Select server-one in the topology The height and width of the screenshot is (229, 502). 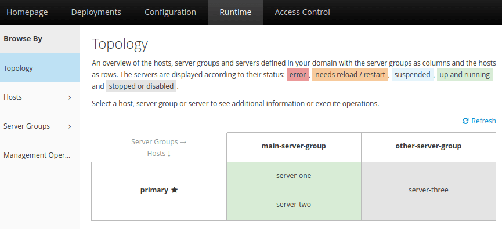[x=294, y=177]
